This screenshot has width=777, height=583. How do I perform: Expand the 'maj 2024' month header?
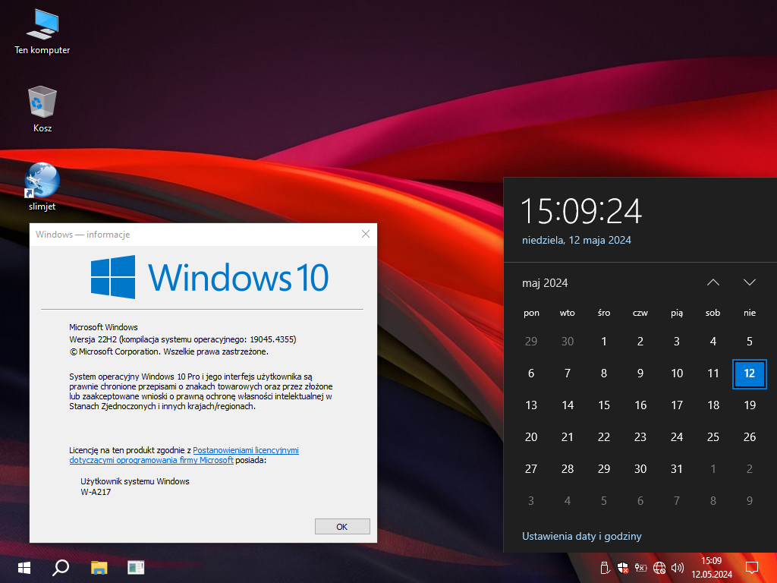(x=545, y=283)
